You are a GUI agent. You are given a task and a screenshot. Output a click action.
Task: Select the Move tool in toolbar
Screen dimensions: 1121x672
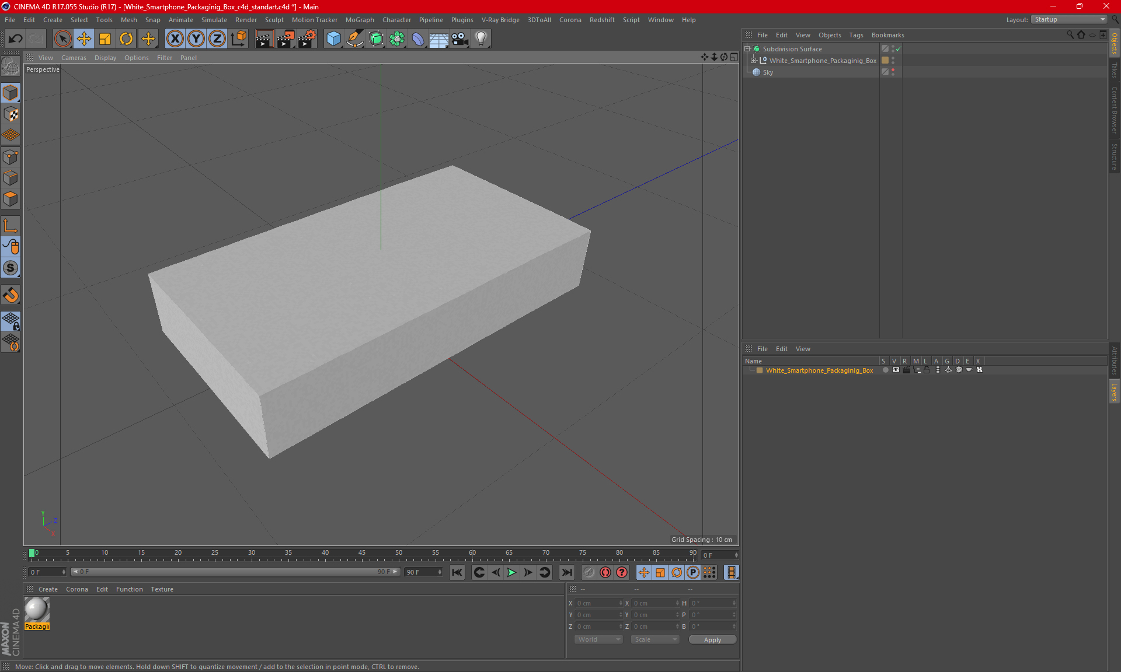click(84, 39)
